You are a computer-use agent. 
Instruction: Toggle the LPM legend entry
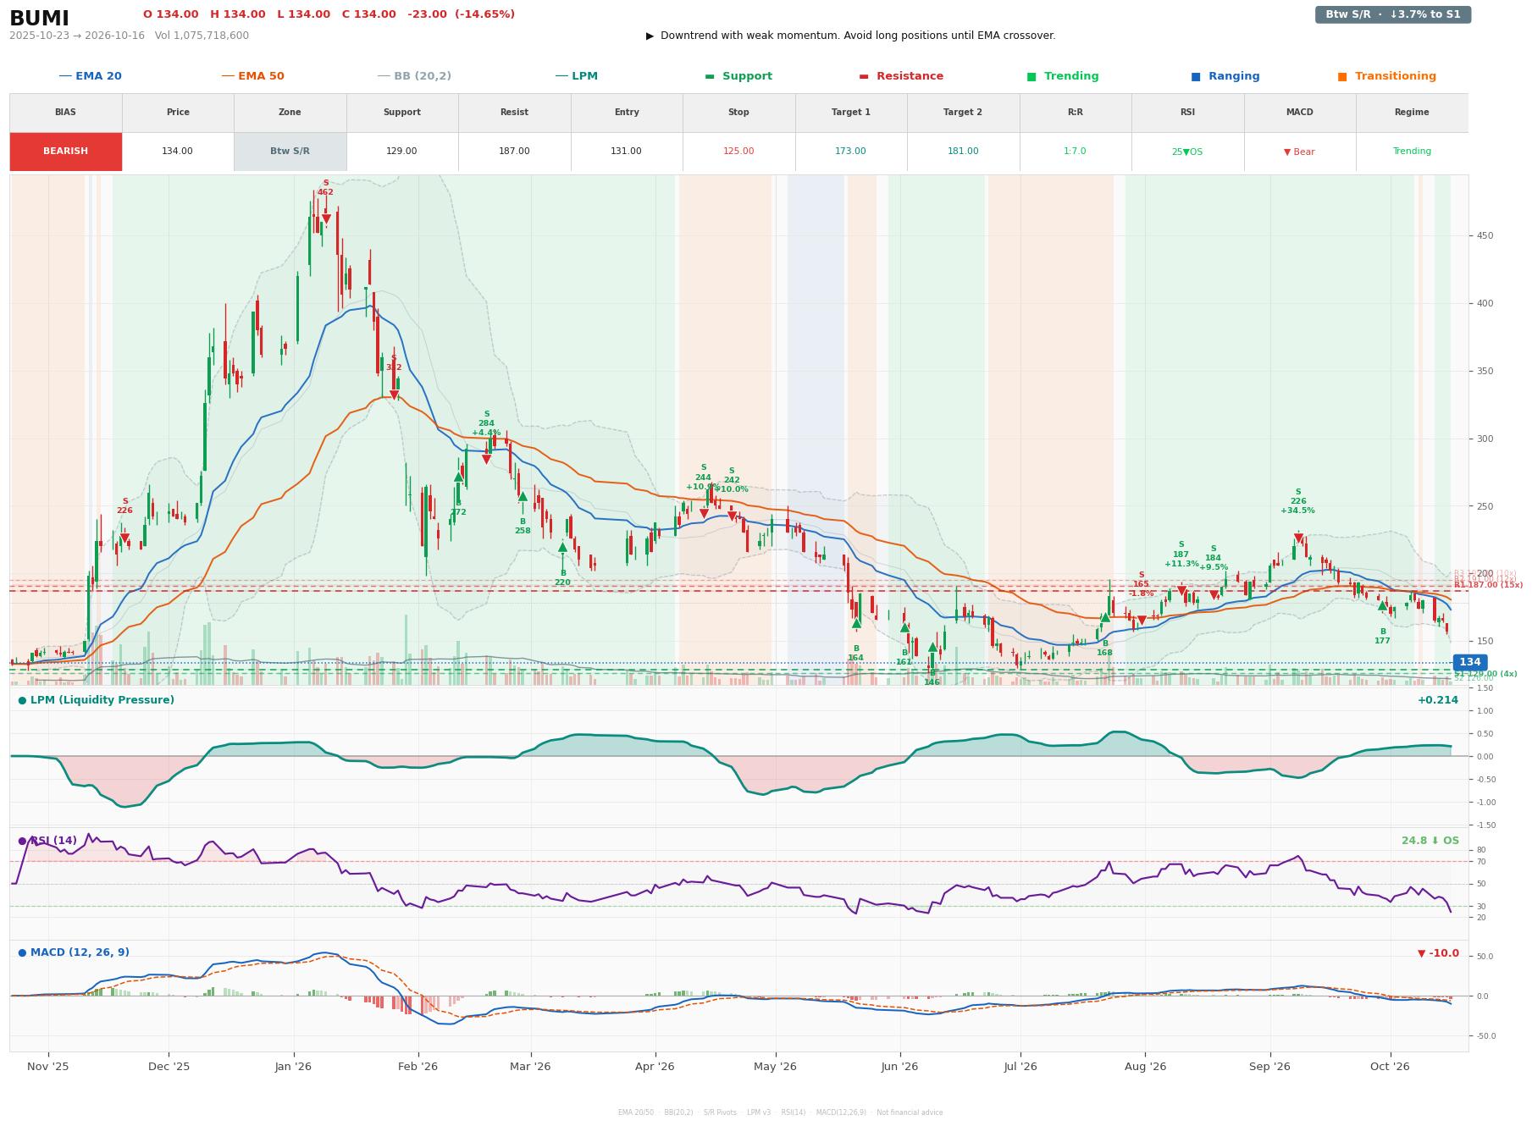(x=576, y=76)
